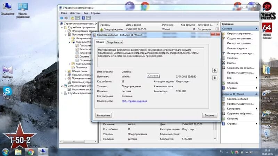Switch to the Общие tab
Screen dimensions: 278x156
click(x=100, y=42)
